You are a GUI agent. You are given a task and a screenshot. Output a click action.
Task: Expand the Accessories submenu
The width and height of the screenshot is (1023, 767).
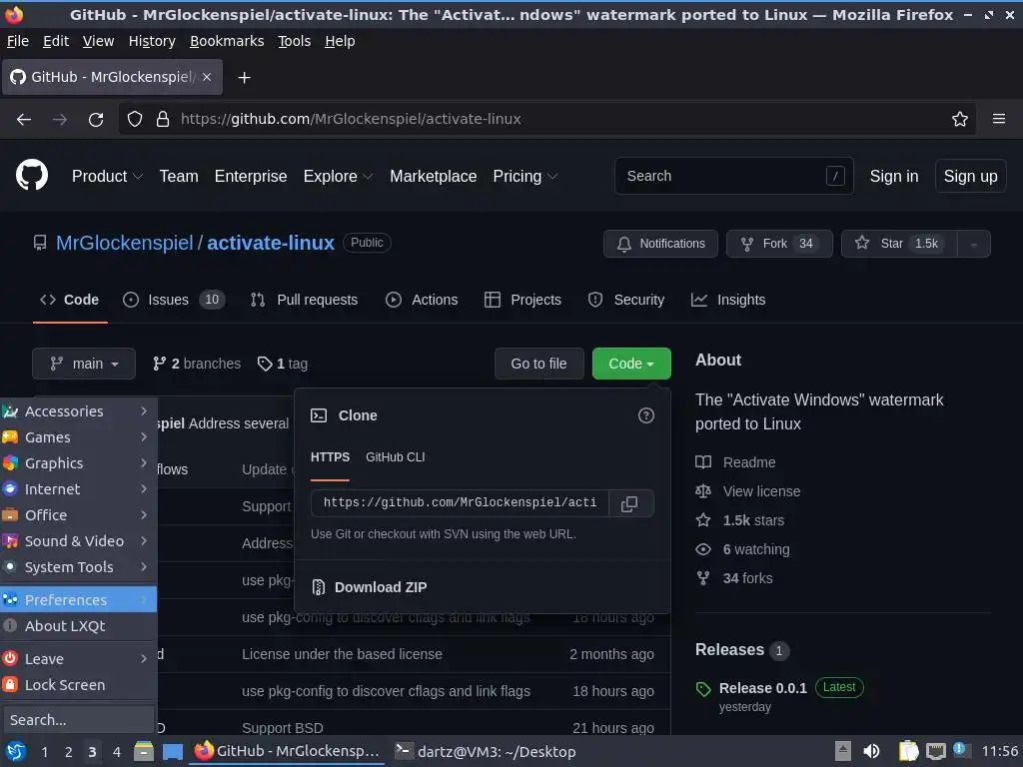point(78,410)
